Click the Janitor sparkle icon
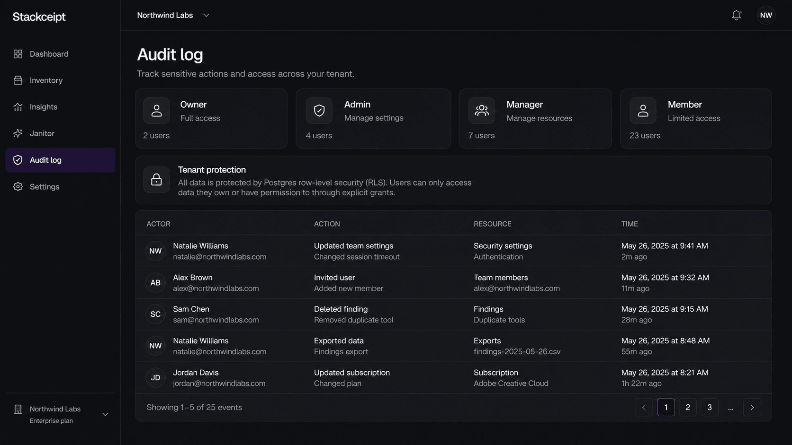The width and height of the screenshot is (792, 445). tap(18, 133)
